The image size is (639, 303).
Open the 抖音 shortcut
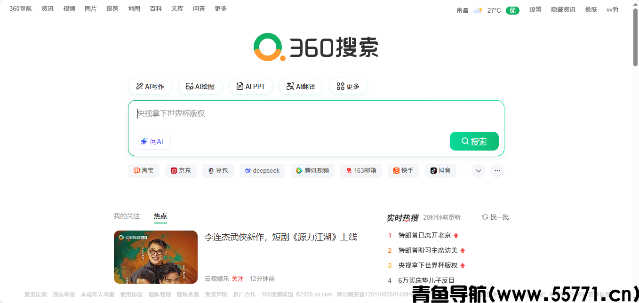click(x=440, y=171)
